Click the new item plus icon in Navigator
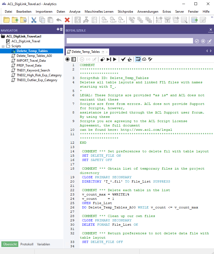 [x=58, y=29]
